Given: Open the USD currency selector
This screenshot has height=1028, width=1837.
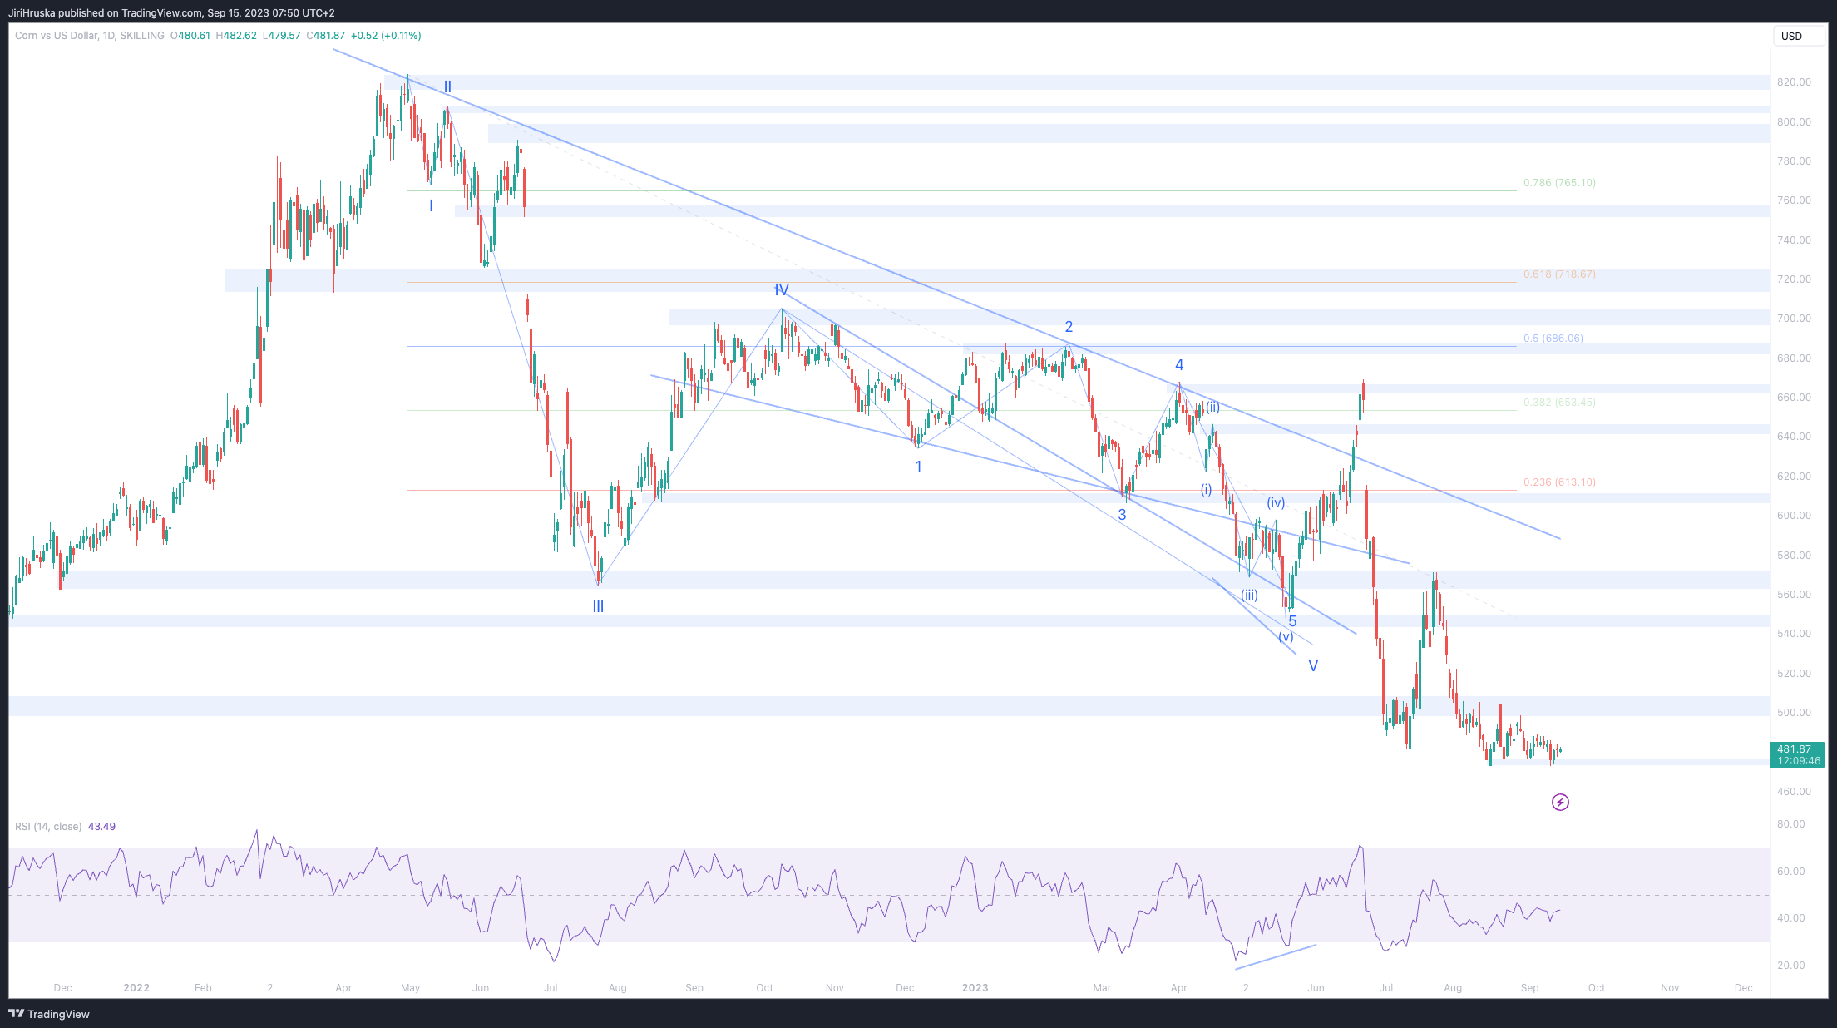Looking at the screenshot, I should pyautogui.click(x=1791, y=36).
